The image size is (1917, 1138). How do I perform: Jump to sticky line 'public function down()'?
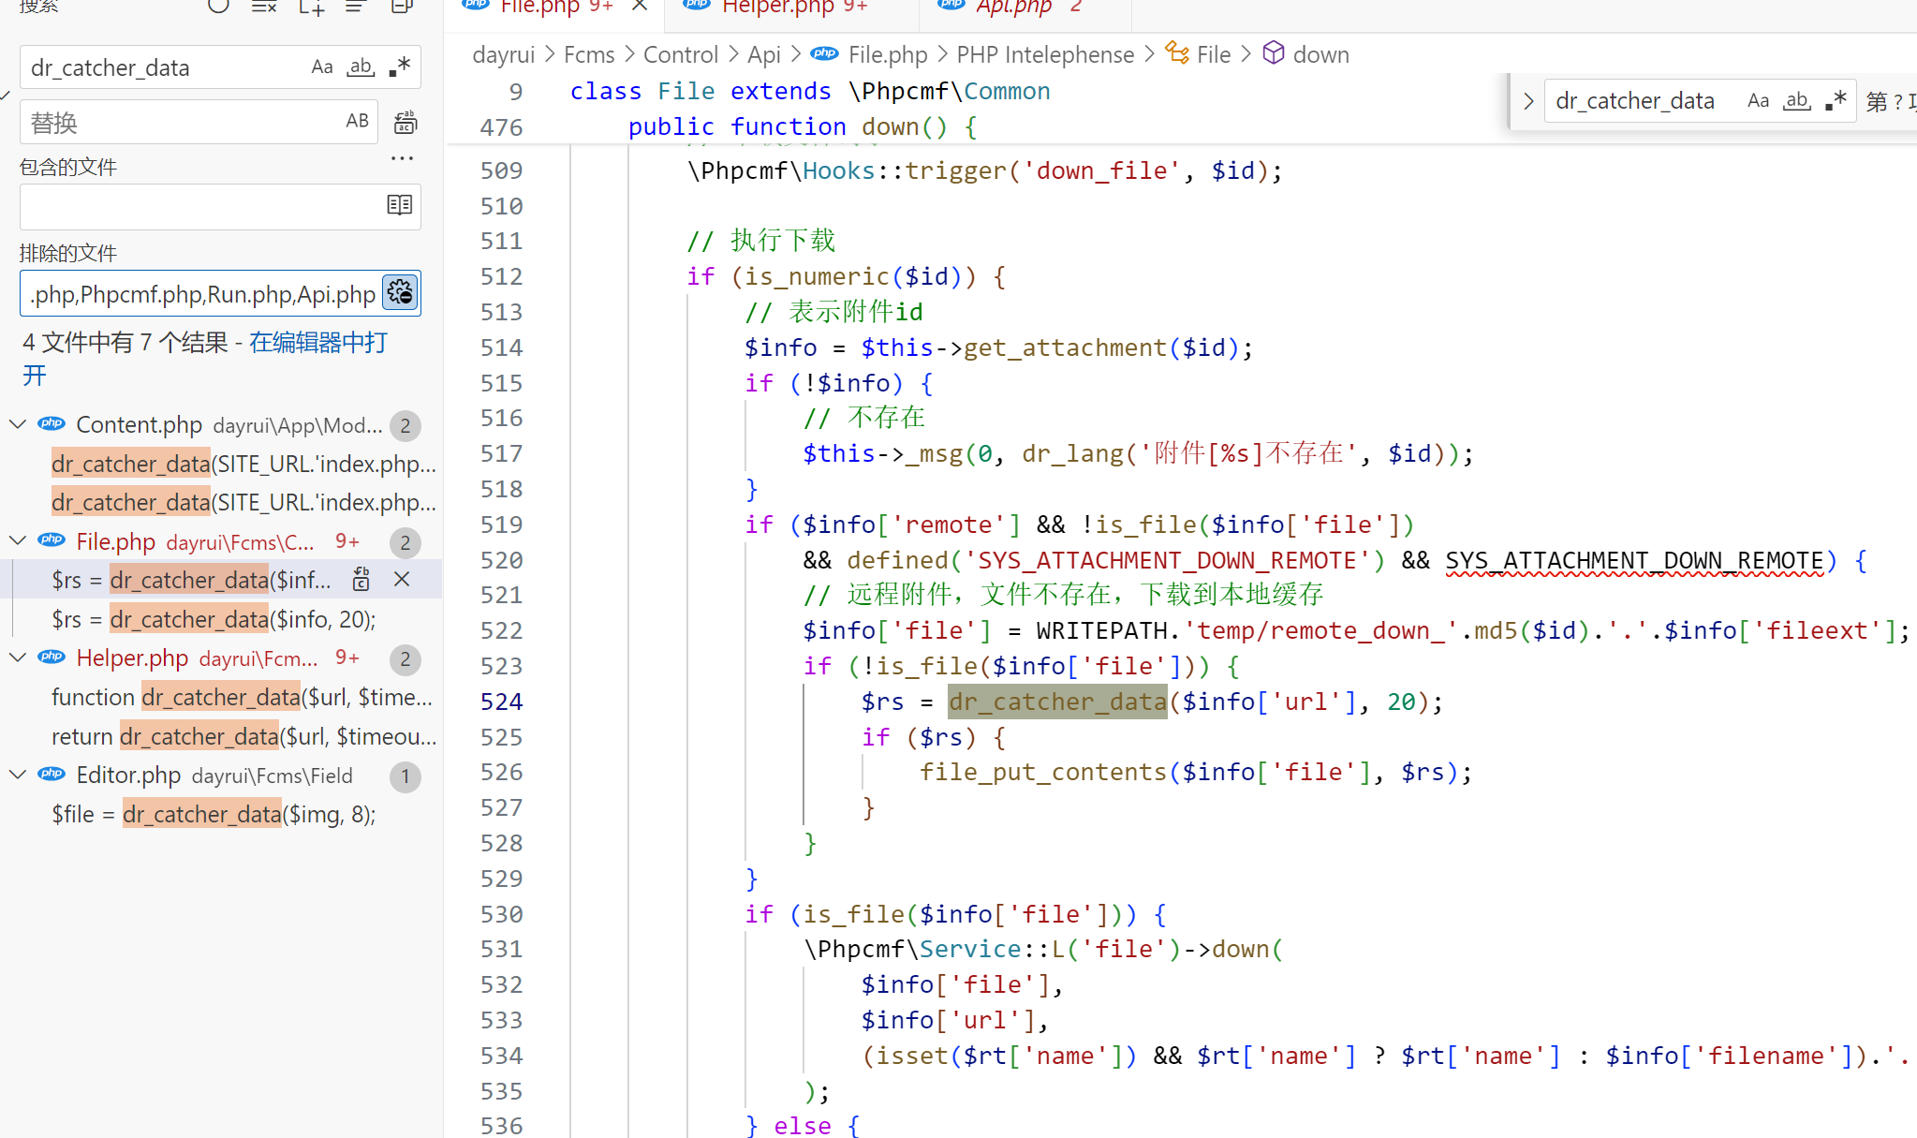click(803, 126)
